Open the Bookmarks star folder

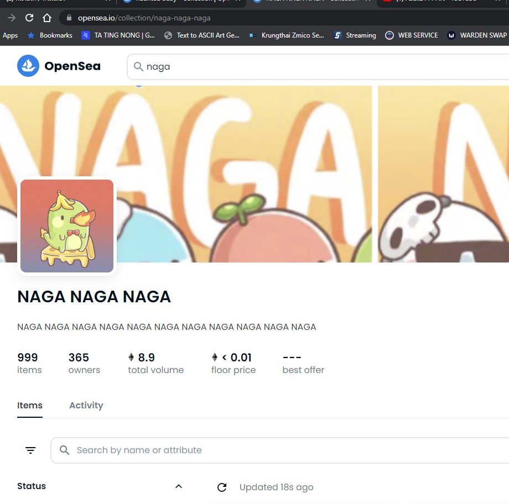[50, 35]
